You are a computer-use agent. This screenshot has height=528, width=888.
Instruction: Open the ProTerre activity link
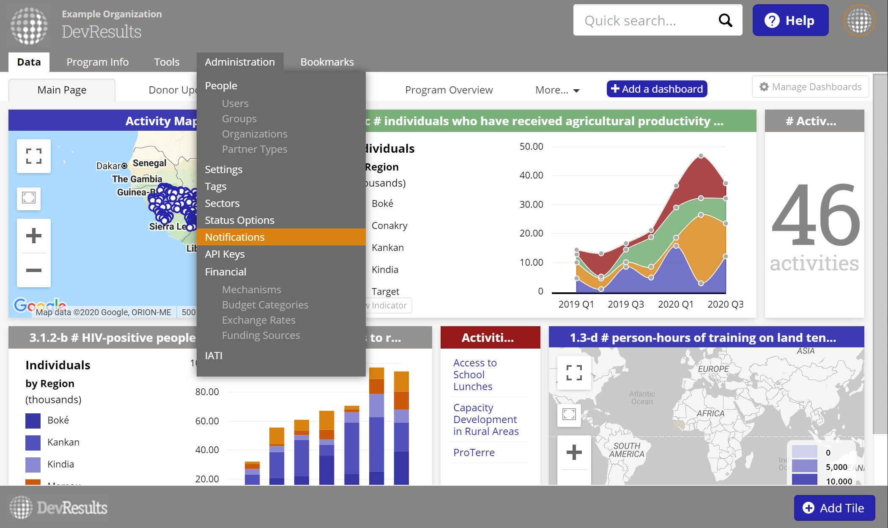click(474, 452)
